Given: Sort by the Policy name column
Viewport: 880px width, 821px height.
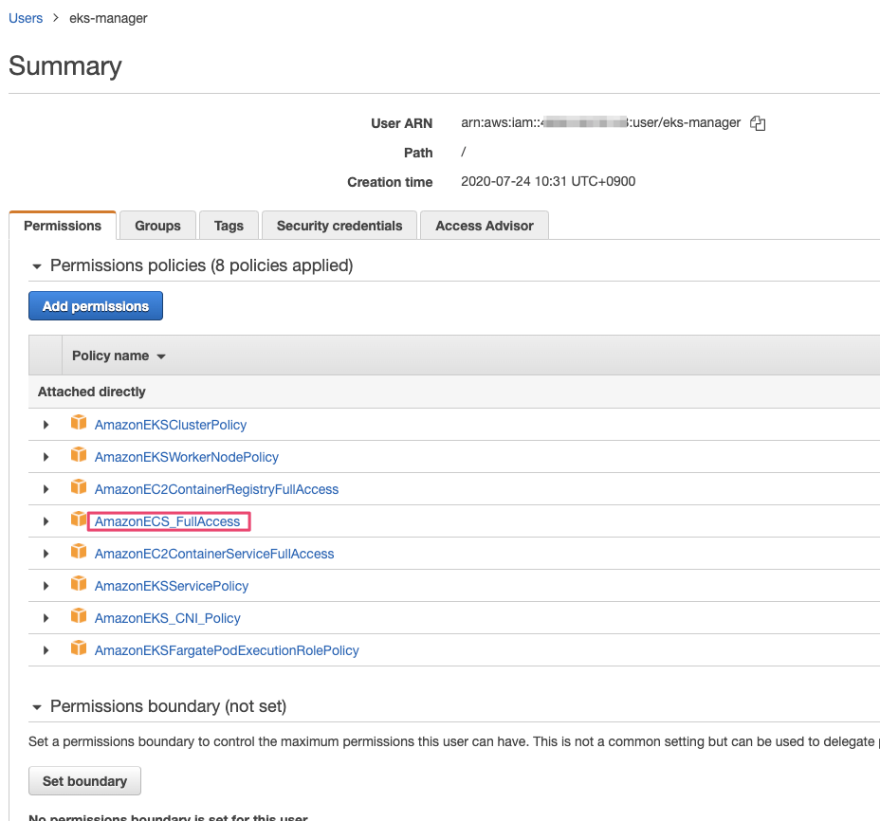Looking at the screenshot, I should tap(119, 356).
